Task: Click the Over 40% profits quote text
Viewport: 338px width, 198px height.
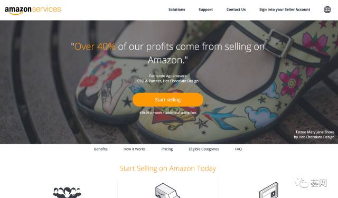Action: click(168, 53)
